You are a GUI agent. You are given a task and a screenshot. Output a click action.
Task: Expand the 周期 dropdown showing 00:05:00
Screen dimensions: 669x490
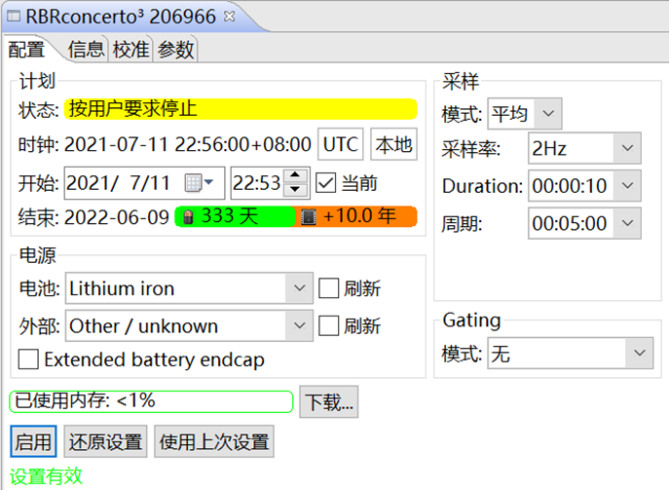(584, 223)
